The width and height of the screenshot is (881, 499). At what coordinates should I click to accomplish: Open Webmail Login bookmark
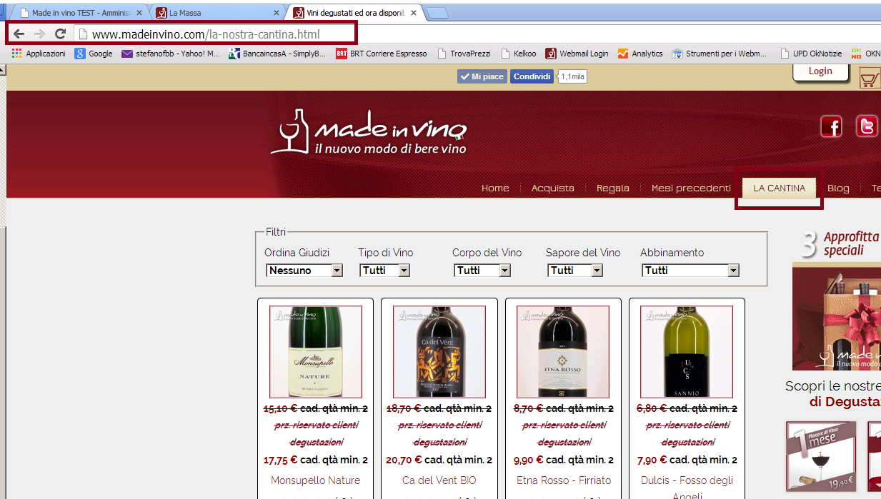pyautogui.click(x=577, y=54)
